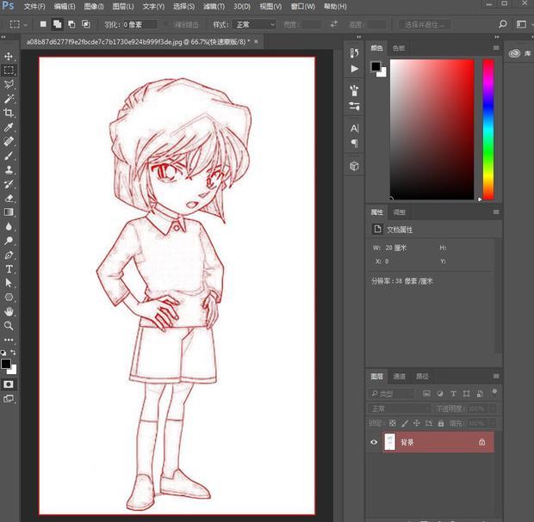Select the Dodge tool
The width and height of the screenshot is (534, 522).
coord(9,241)
